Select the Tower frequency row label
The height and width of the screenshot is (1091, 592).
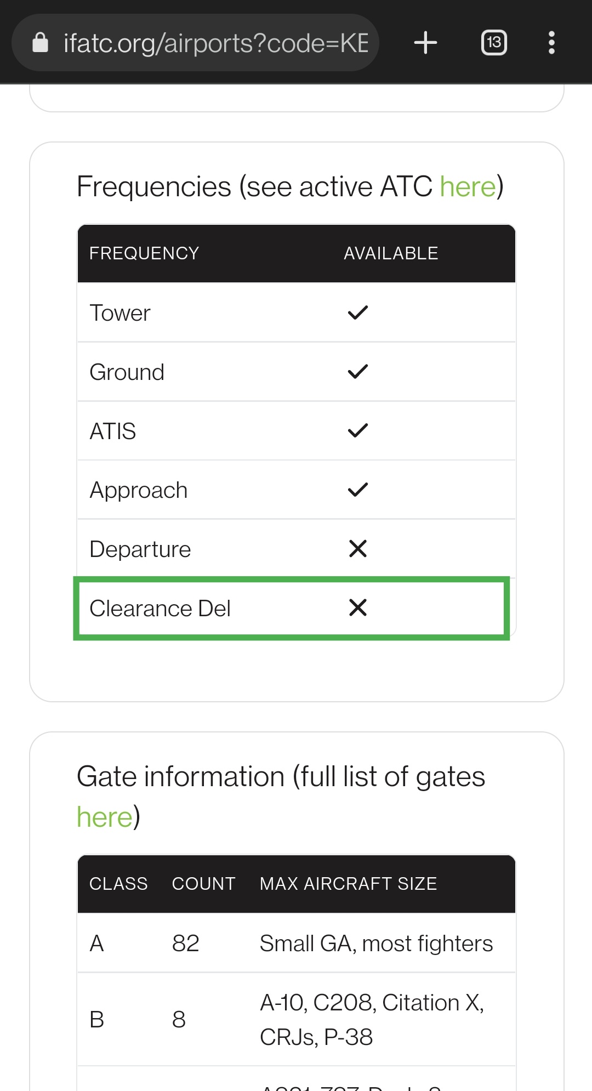coord(120,313)
